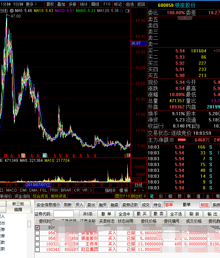
Task: Select the DMA indicator
Action: tap(33, 190)
